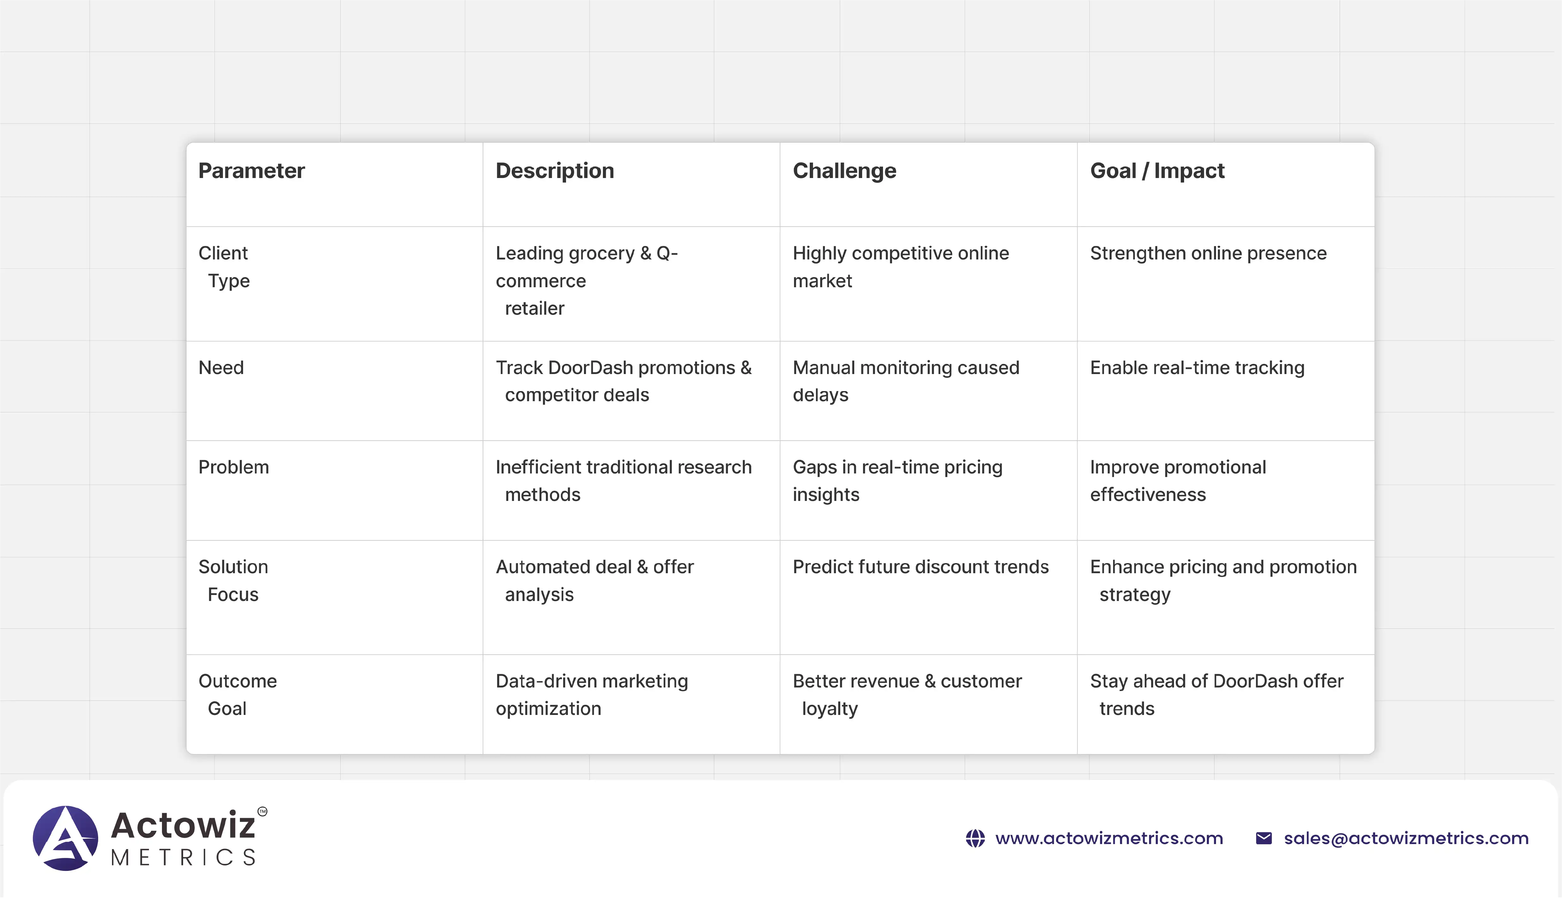Open the www.actowizmetrics.com link
The height and width of the screenshot is (898, 1562).
pos(1109,838)
